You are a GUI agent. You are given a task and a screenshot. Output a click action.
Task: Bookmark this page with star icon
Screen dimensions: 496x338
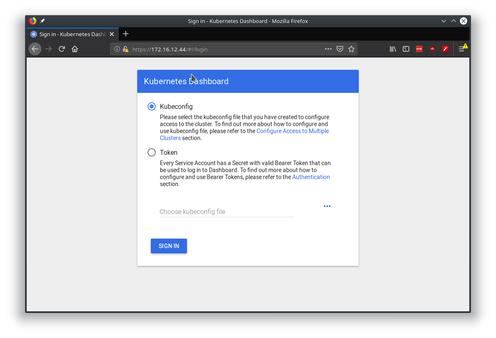click(351, 49)
